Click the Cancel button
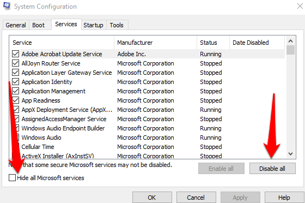Image resolution: width=305 pixels, height=203 pixels. click(x=196, y=198)
